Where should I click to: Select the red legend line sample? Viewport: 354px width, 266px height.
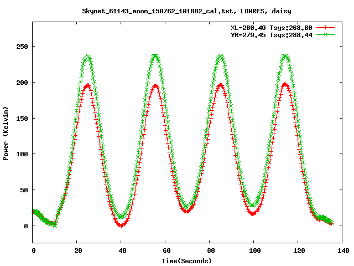point(326,27)
